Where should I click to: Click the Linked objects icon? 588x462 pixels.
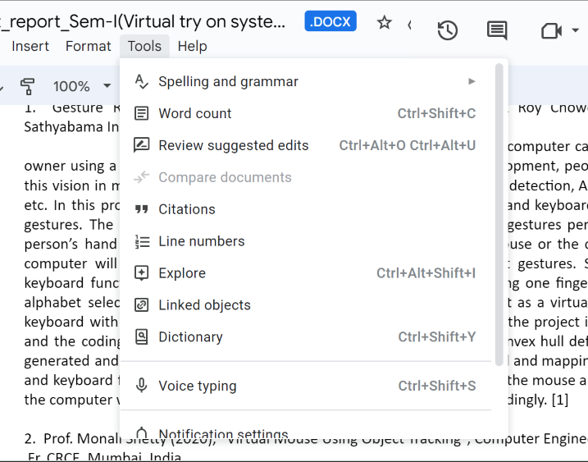point(142,305)
